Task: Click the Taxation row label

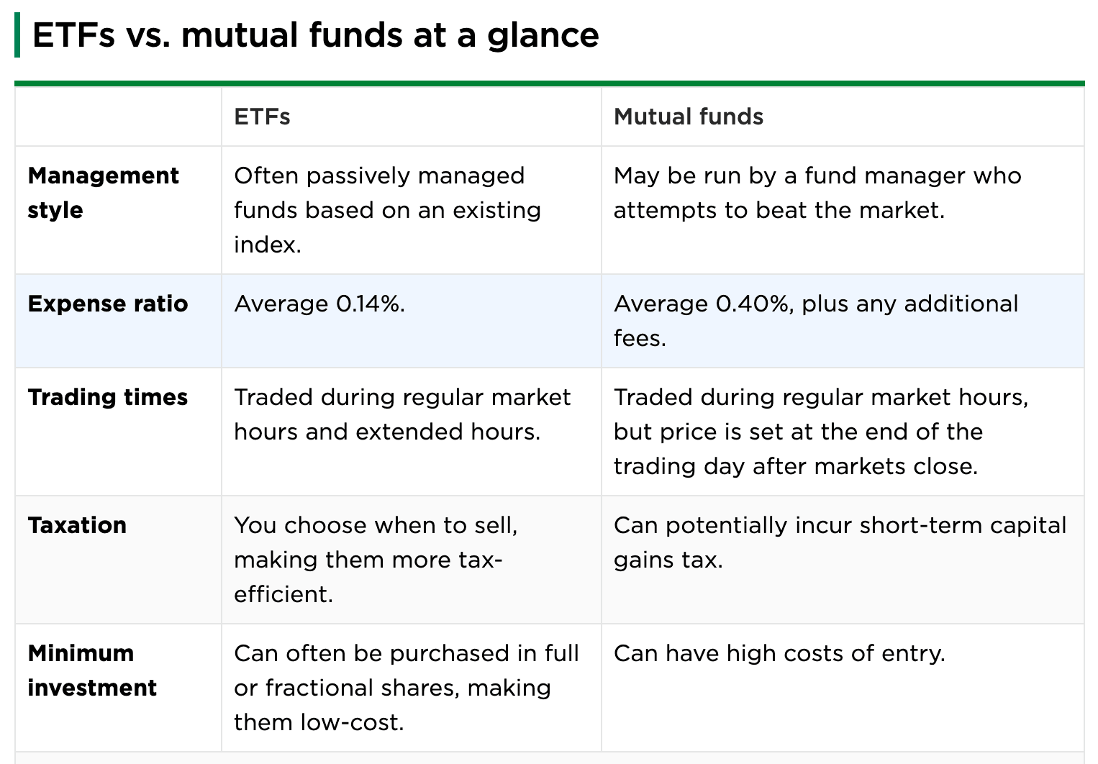Action: tap(77, 525)
